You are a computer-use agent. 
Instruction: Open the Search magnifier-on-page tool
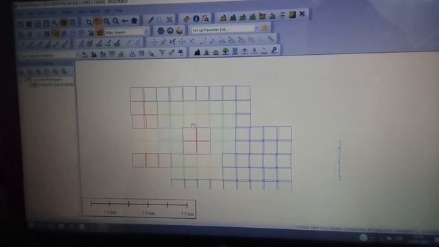pos(206,19)
